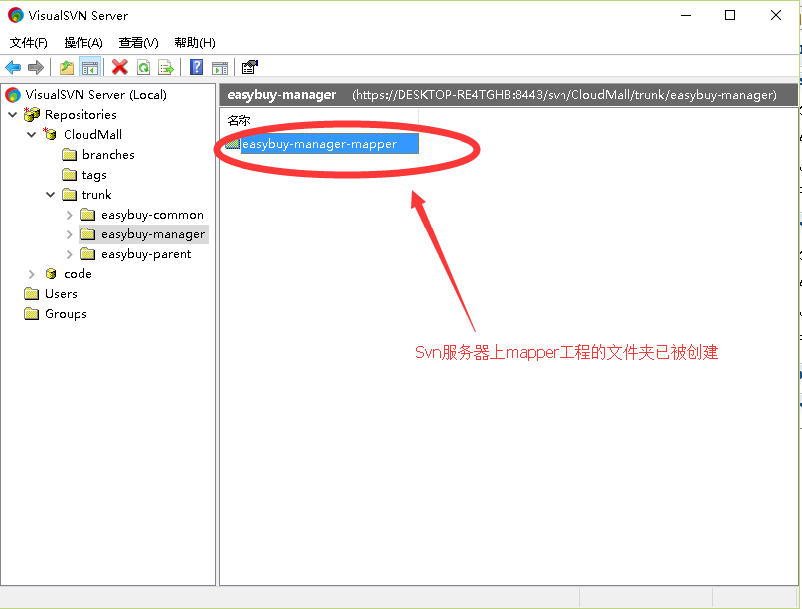
Task: Click the easybuy-parent folder icon
Action: click(88, 254)
